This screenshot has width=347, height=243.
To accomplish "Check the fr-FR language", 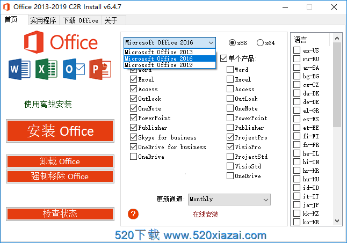I will tap(297, 144).
